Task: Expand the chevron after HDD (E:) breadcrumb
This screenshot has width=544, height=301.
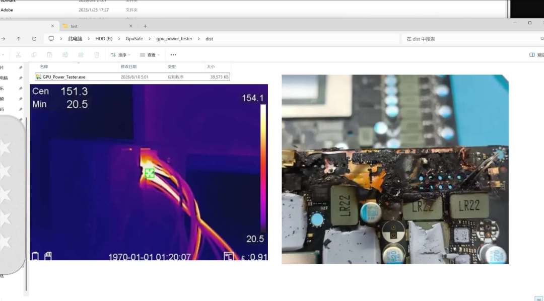Action: pyautogui.click(x=119, y=39)
